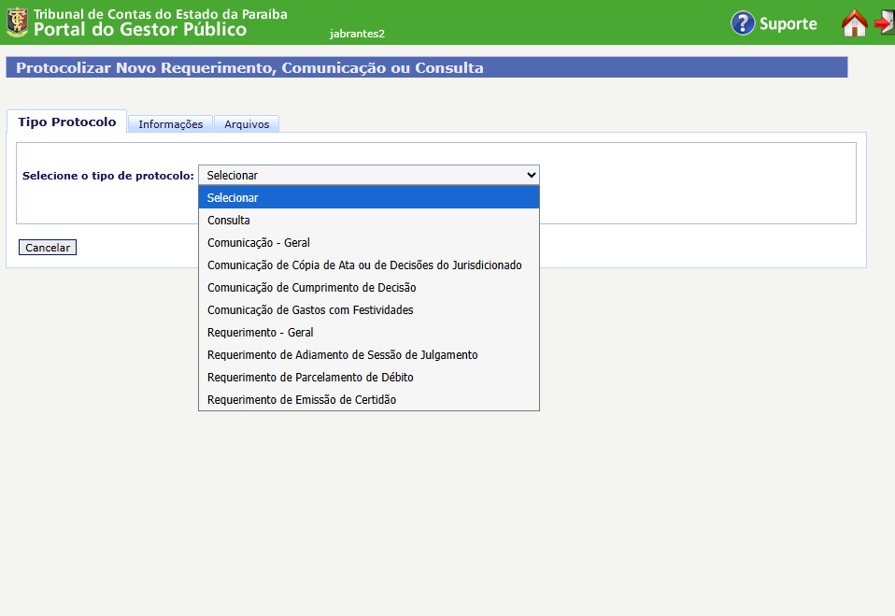Viewport: 895px width, 616px height.
Task: Click the Protocolizar Novo Requerimento page heading
Action: (x=249, y=67)
